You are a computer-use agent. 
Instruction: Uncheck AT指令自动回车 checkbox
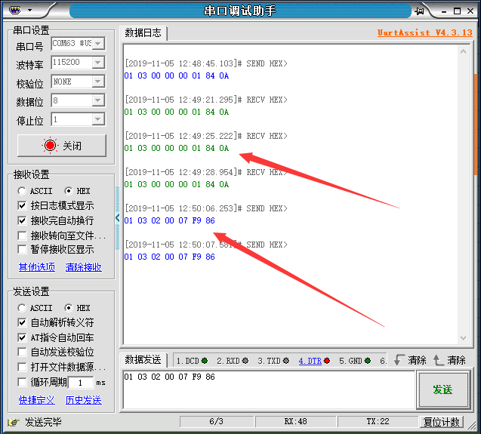click(x=22, y=337)
